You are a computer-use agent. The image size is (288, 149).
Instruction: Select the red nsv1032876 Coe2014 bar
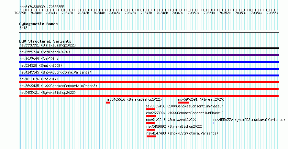tap(149, 82)
